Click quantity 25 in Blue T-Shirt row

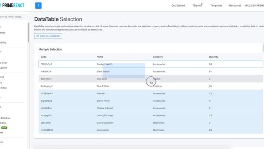210,86
